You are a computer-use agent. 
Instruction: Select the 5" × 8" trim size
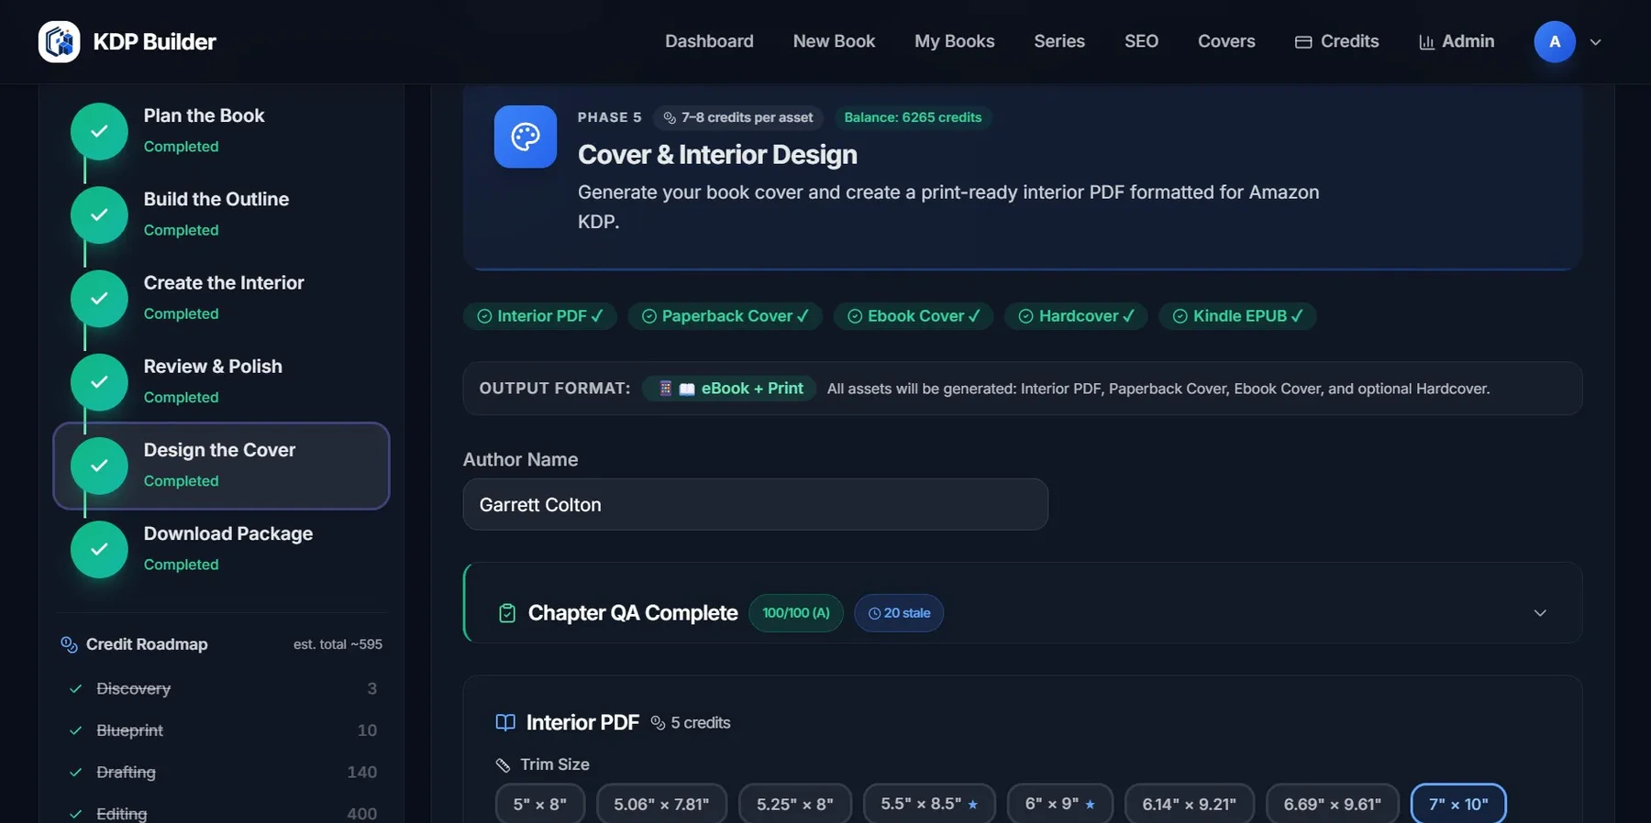click(540, 804)
